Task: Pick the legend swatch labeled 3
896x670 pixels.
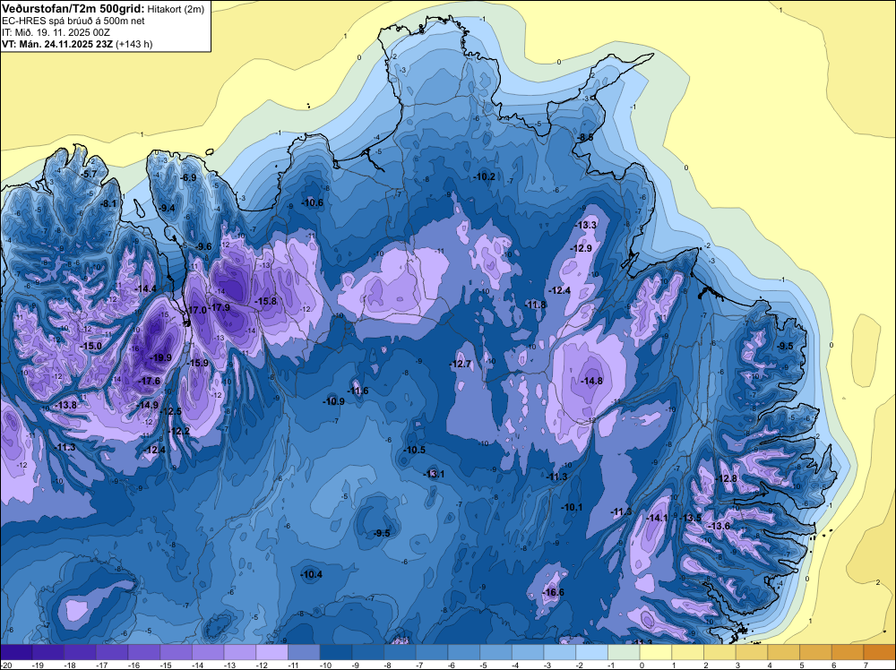Action: pyautogui.click(x=752, y=652)
